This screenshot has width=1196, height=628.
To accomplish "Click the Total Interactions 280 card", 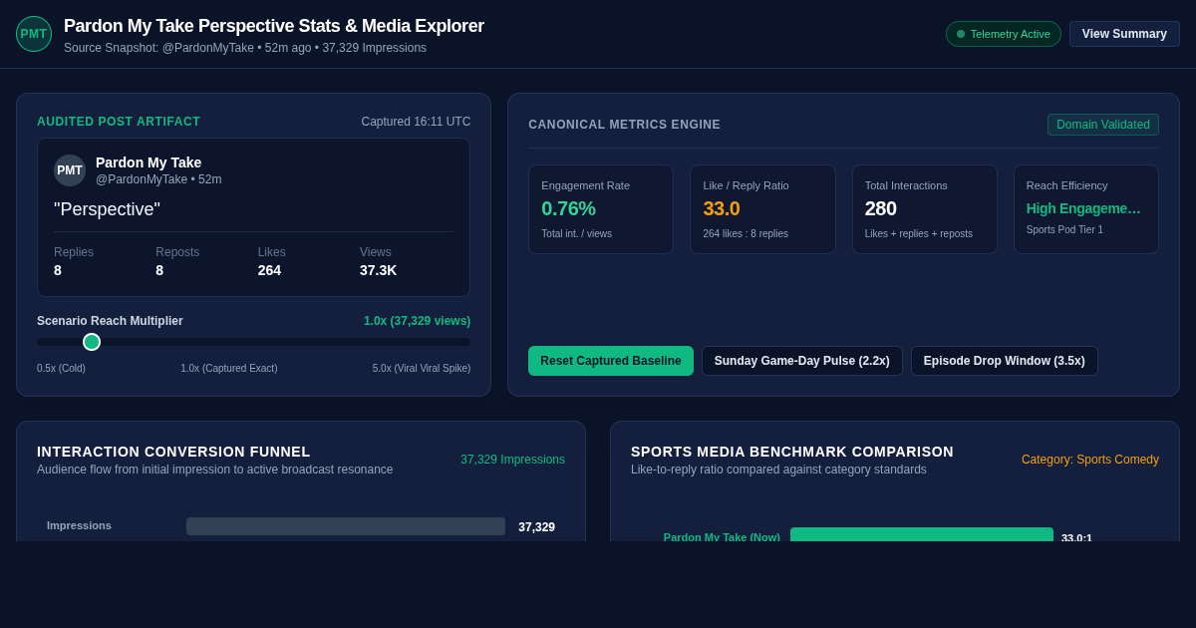I will [x=925, y=209].
